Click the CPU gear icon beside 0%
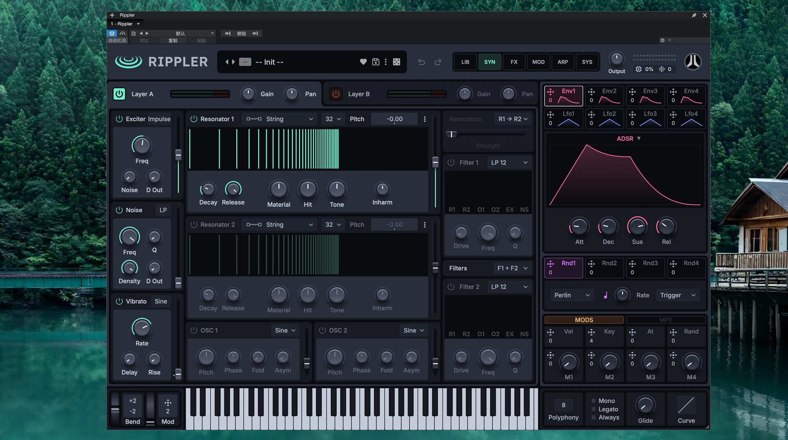This screenshot has width=788, height=440. point(638,69)
